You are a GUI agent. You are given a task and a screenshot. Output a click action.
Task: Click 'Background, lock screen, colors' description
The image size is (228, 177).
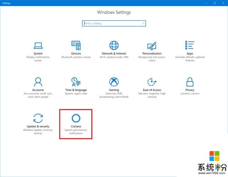coord(152,59)
